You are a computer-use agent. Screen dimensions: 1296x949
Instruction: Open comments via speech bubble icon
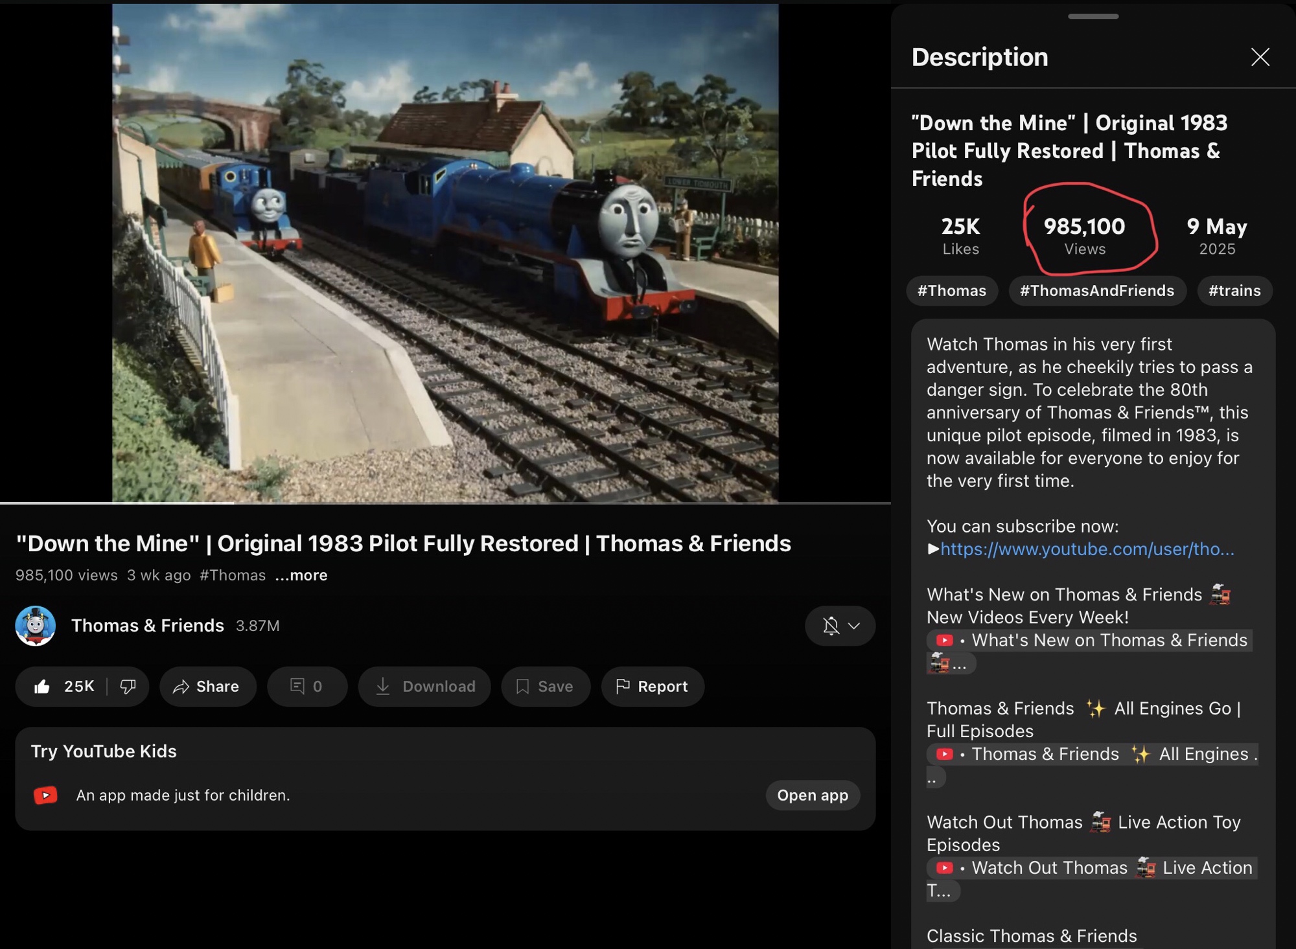point(307,687)
